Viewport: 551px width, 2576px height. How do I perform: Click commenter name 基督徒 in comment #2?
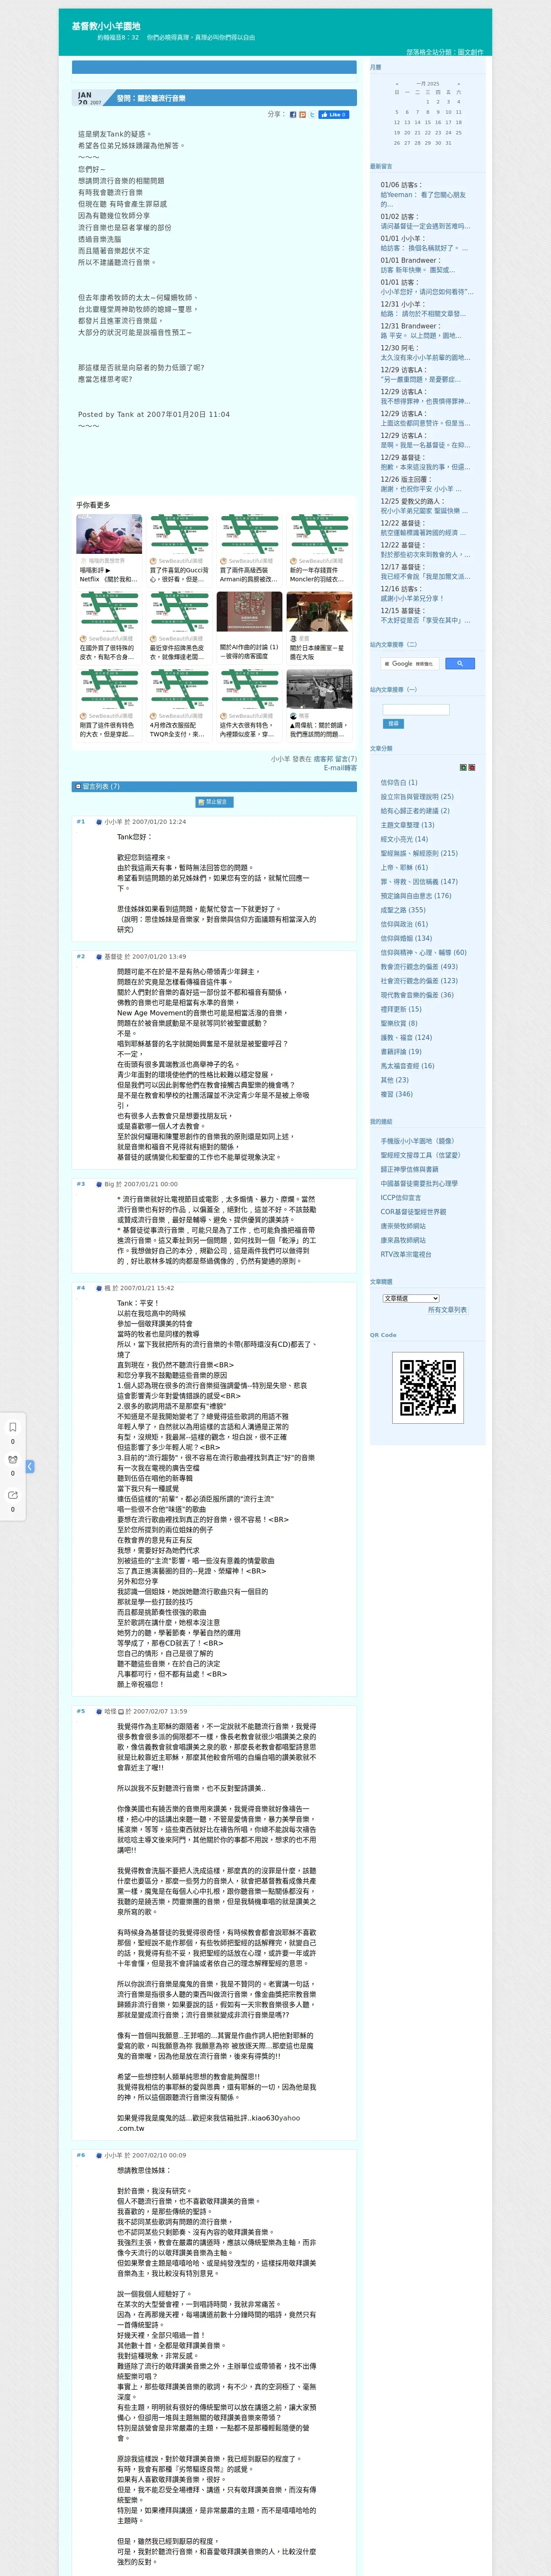coord(113,956)
